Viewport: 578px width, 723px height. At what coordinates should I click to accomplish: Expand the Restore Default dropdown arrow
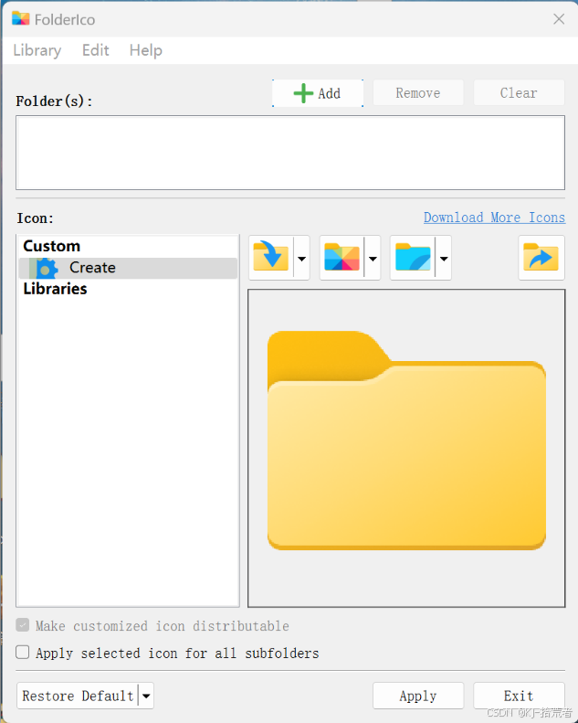146,696
